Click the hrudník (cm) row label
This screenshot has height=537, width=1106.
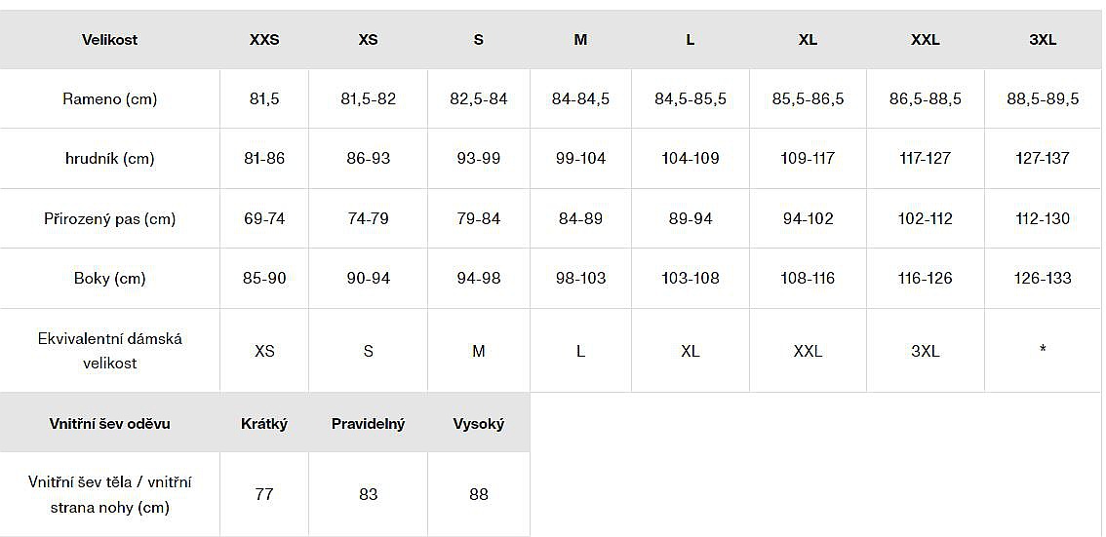(110, 159)
